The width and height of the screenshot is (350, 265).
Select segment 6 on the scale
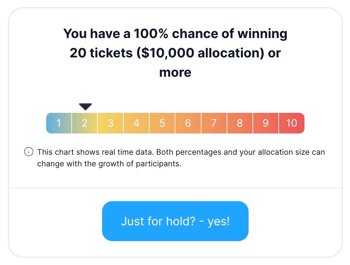point(188,123)
